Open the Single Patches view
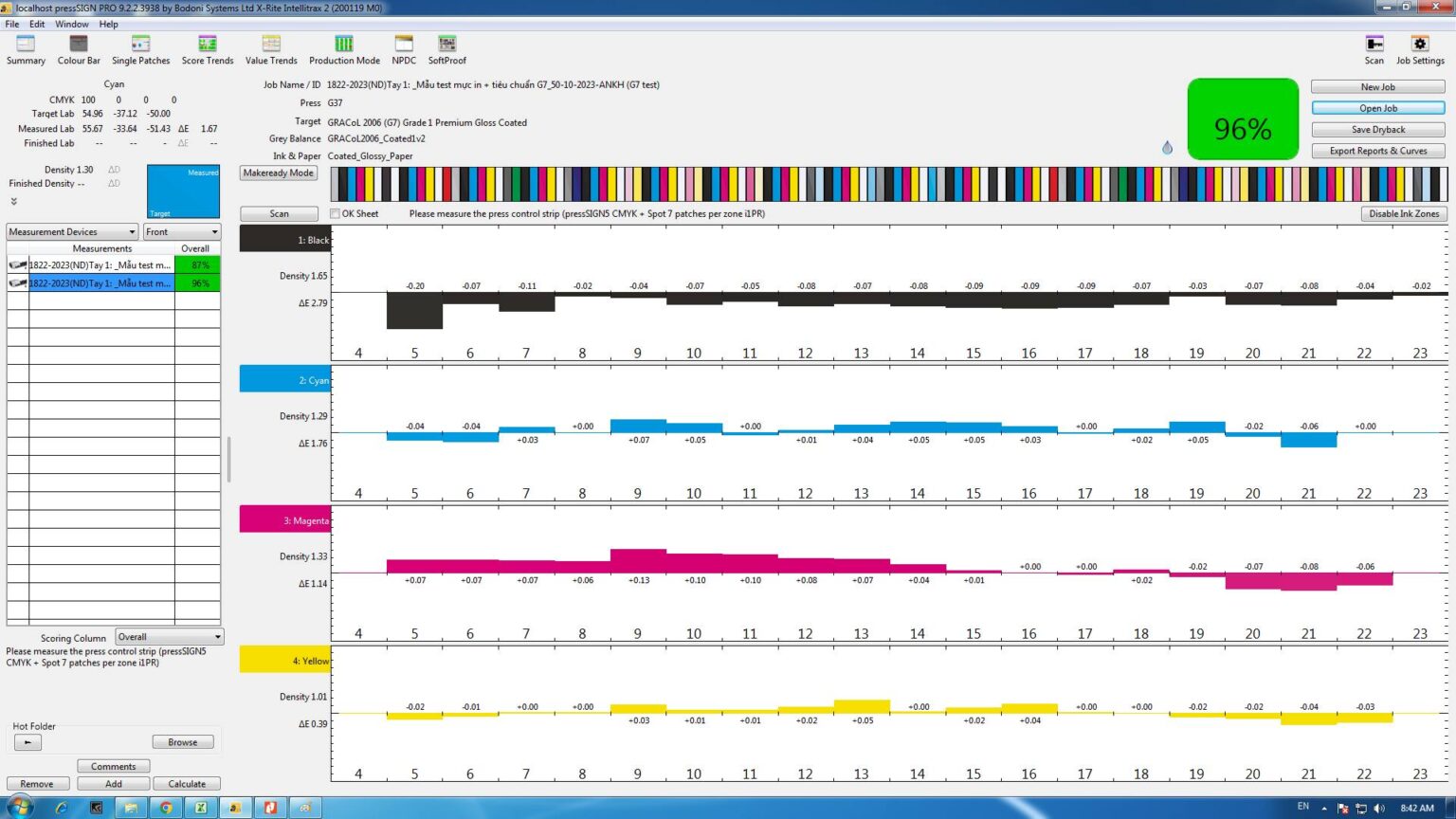The image size is (1456, 819). pos(140,50)
